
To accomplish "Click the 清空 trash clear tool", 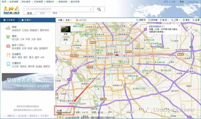I will pyautogui.click(x=186, y=20).
